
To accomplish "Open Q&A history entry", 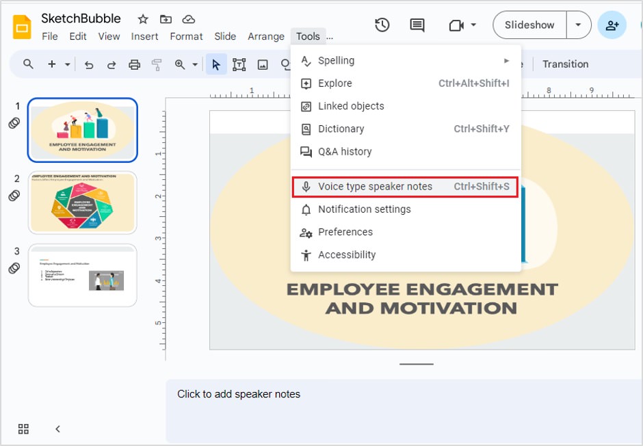I will pos(406,152).
